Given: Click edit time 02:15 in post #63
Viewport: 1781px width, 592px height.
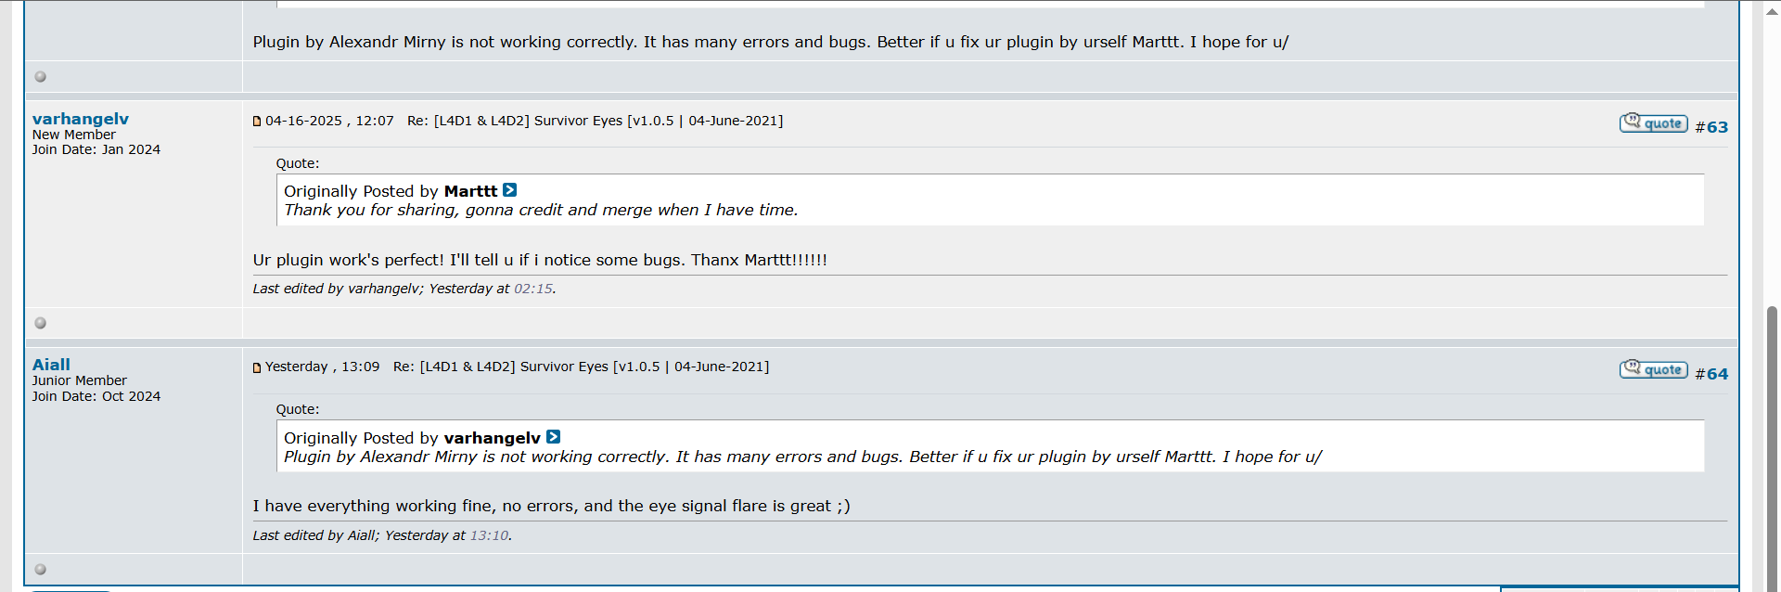Looking at the screenshot, I should click(x=532, y=289).
